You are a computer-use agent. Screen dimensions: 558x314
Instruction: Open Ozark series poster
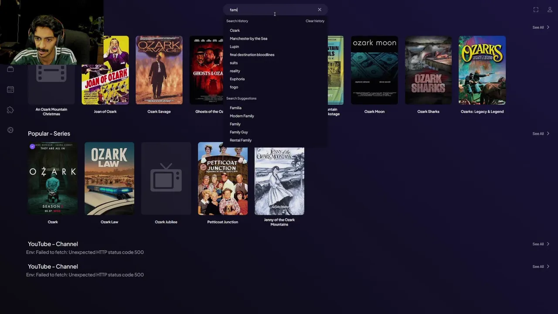[53, 179]
